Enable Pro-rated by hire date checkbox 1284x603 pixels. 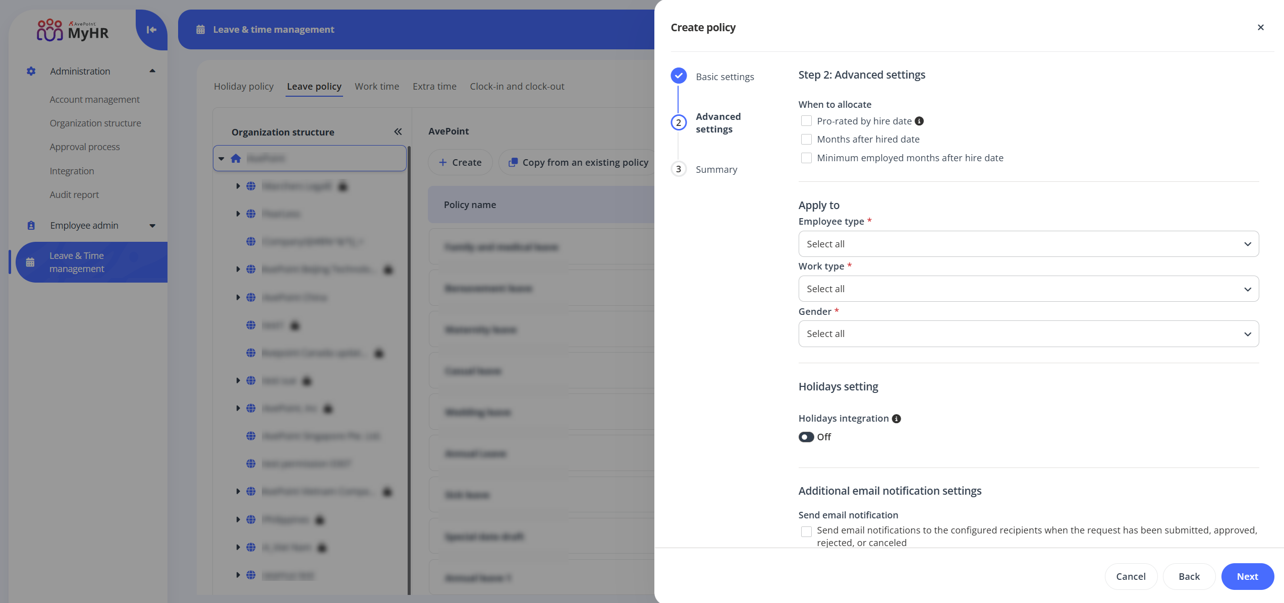806,121
